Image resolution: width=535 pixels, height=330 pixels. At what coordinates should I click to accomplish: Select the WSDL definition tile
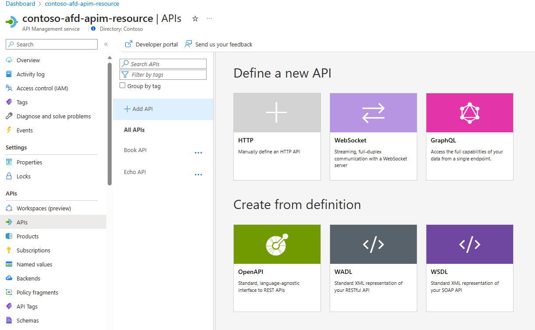click(x=469, y=267)
